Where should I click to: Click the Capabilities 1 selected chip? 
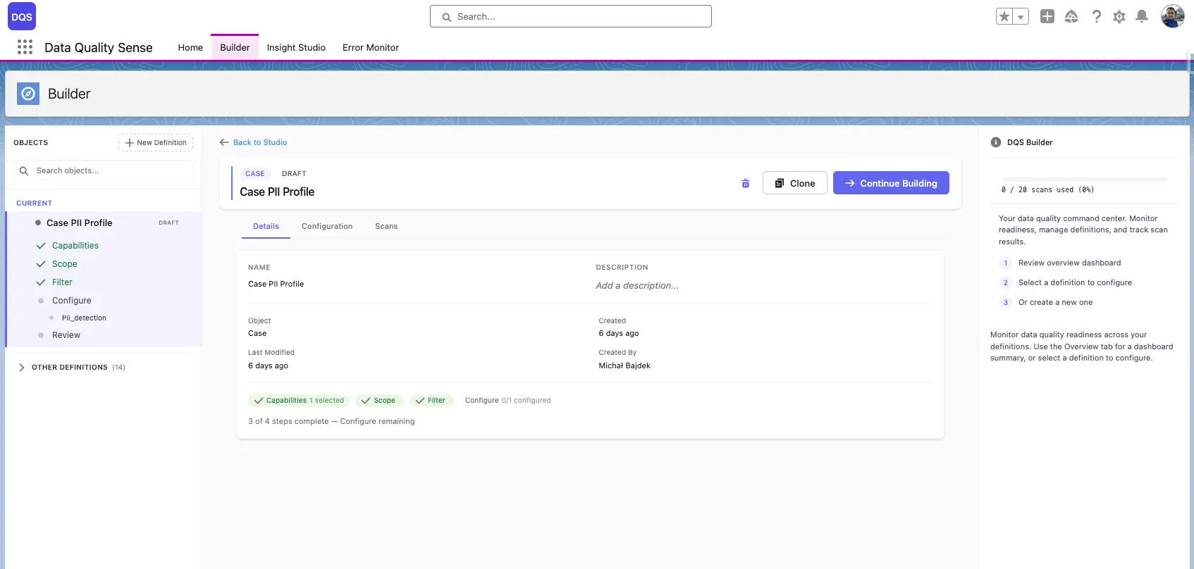click(x=299, y=401)
